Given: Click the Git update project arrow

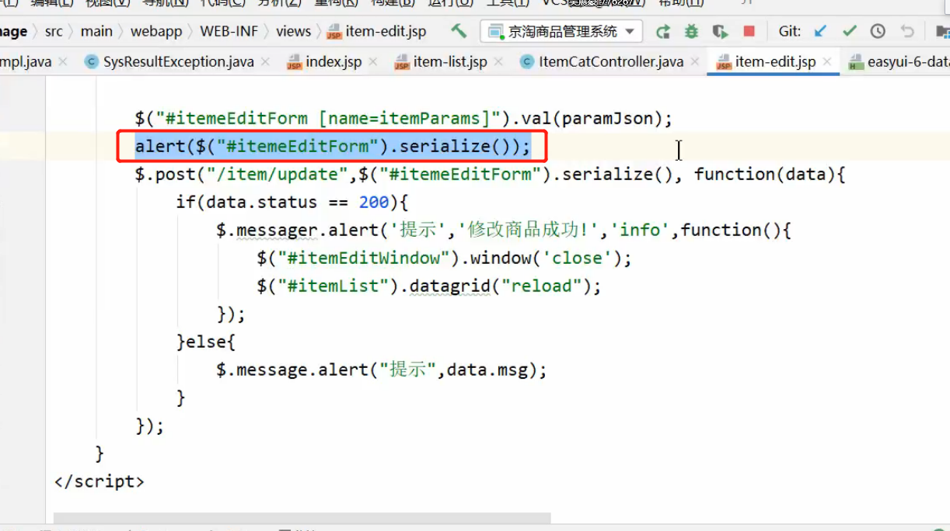Looking at the screenshot, I should [x=821, y=31].
